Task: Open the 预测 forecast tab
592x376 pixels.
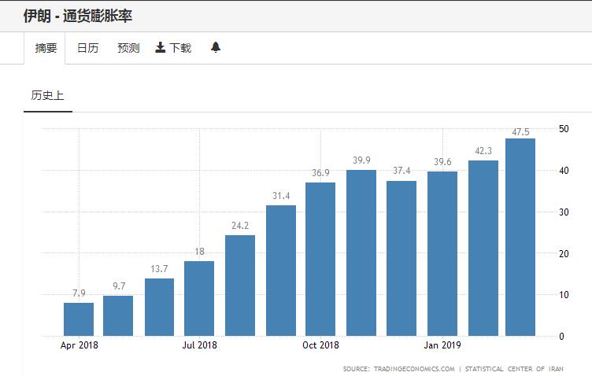Action: point(128,48)
